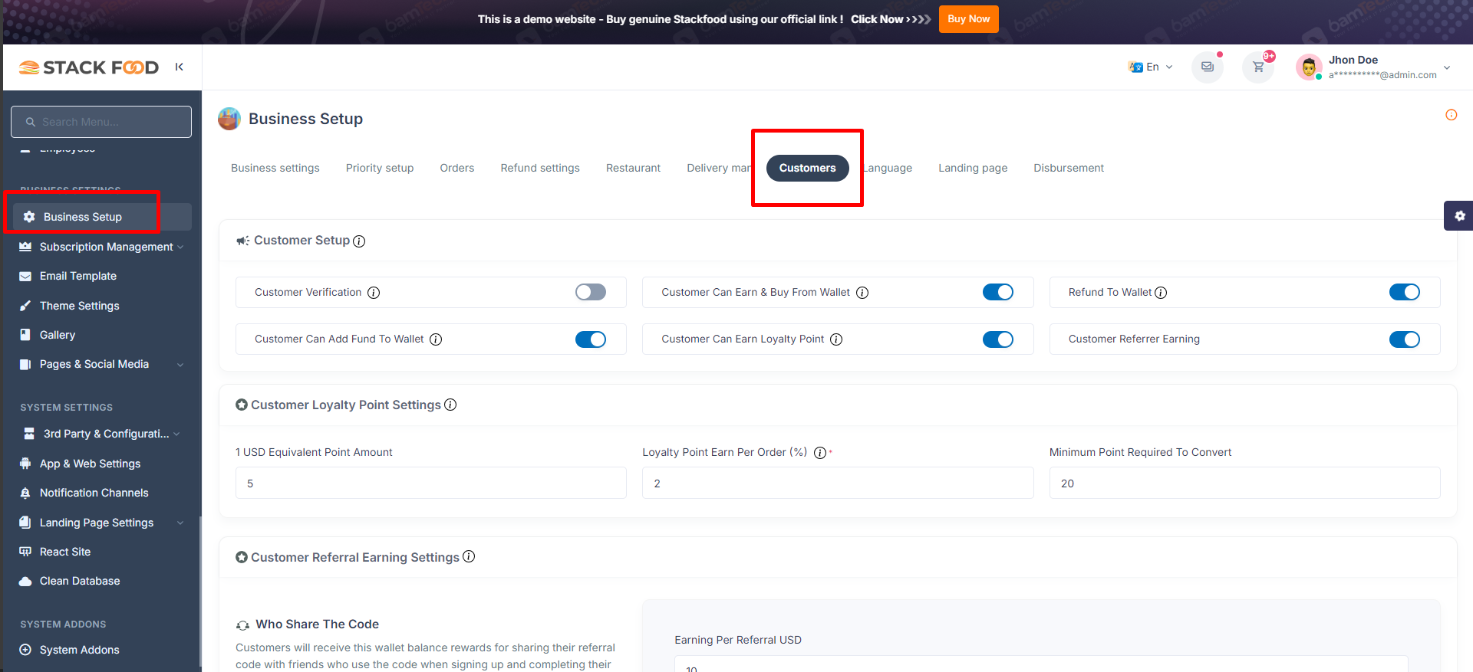Click Customer Verification info icon
This screenshot has height=672, width=1473.
[x=374, y=293]
